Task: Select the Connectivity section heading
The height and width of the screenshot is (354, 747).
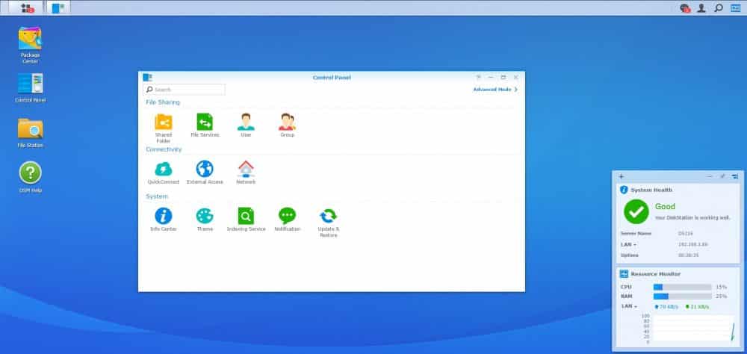Action: (x=164, y=149)
